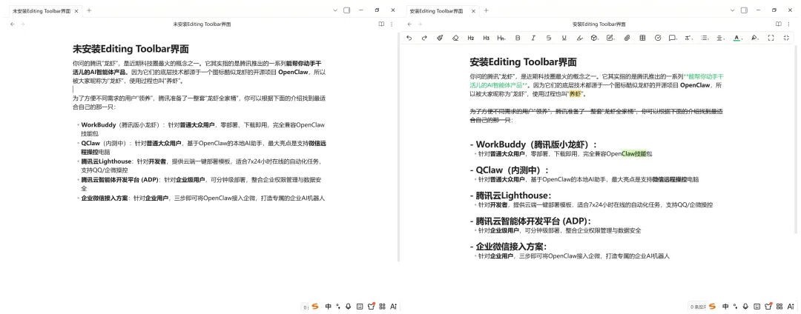Add a new tab in left window

point(89,10)
